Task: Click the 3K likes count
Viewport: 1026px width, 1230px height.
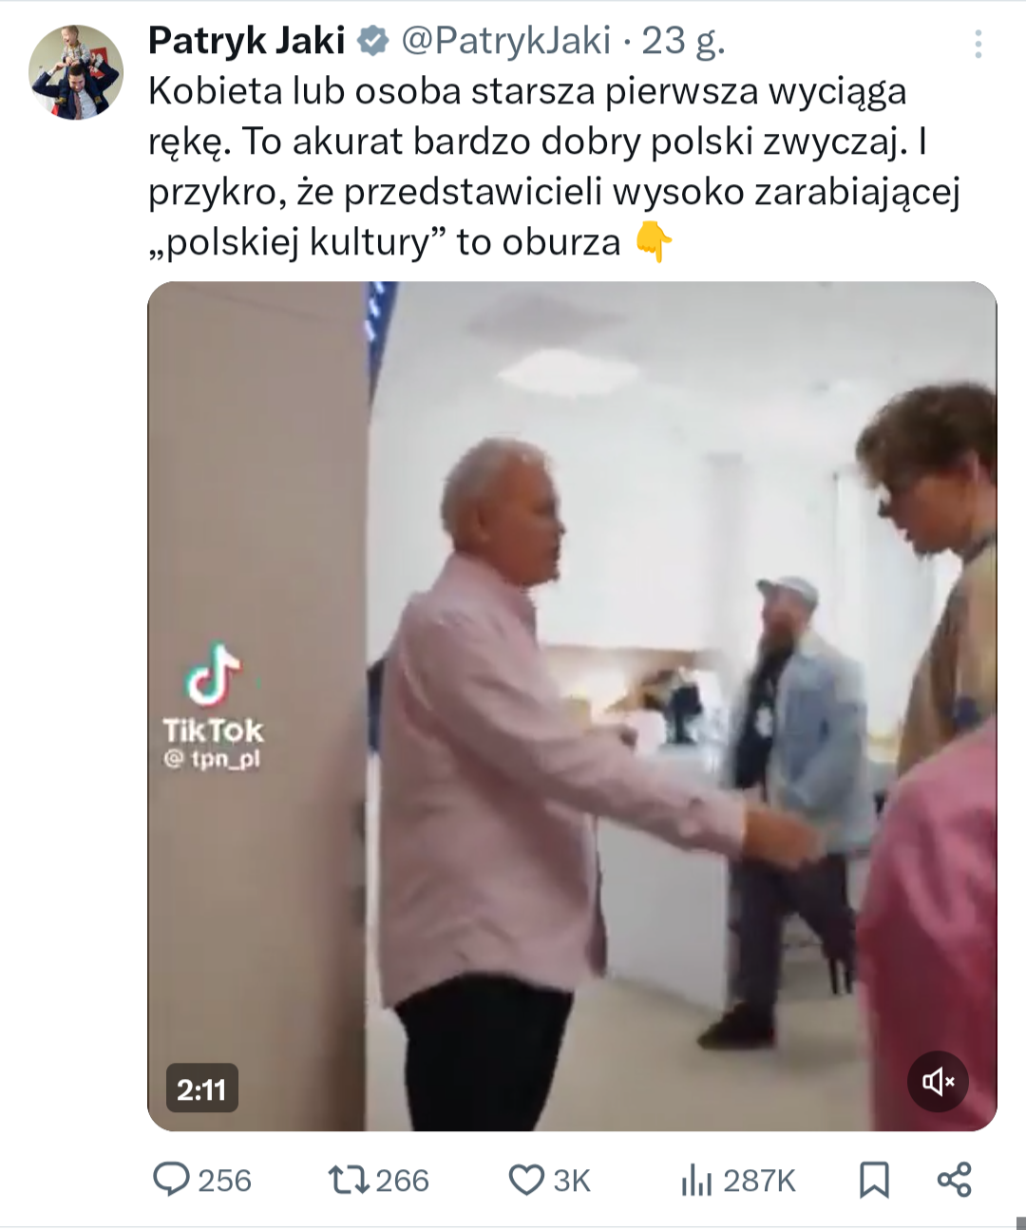Action: pos(572,1181)
